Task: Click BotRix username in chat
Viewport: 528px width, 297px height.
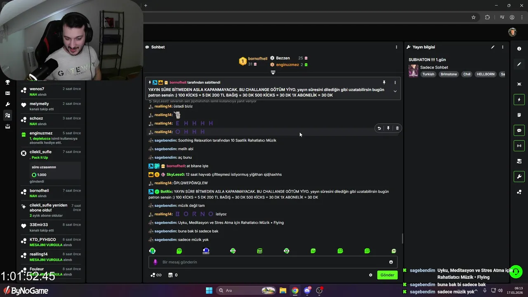Action: [x=166, y=191]
